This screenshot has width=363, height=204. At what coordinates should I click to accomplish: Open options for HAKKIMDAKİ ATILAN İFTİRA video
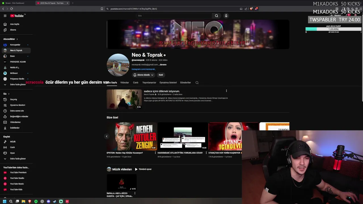(x=206, y=153)
